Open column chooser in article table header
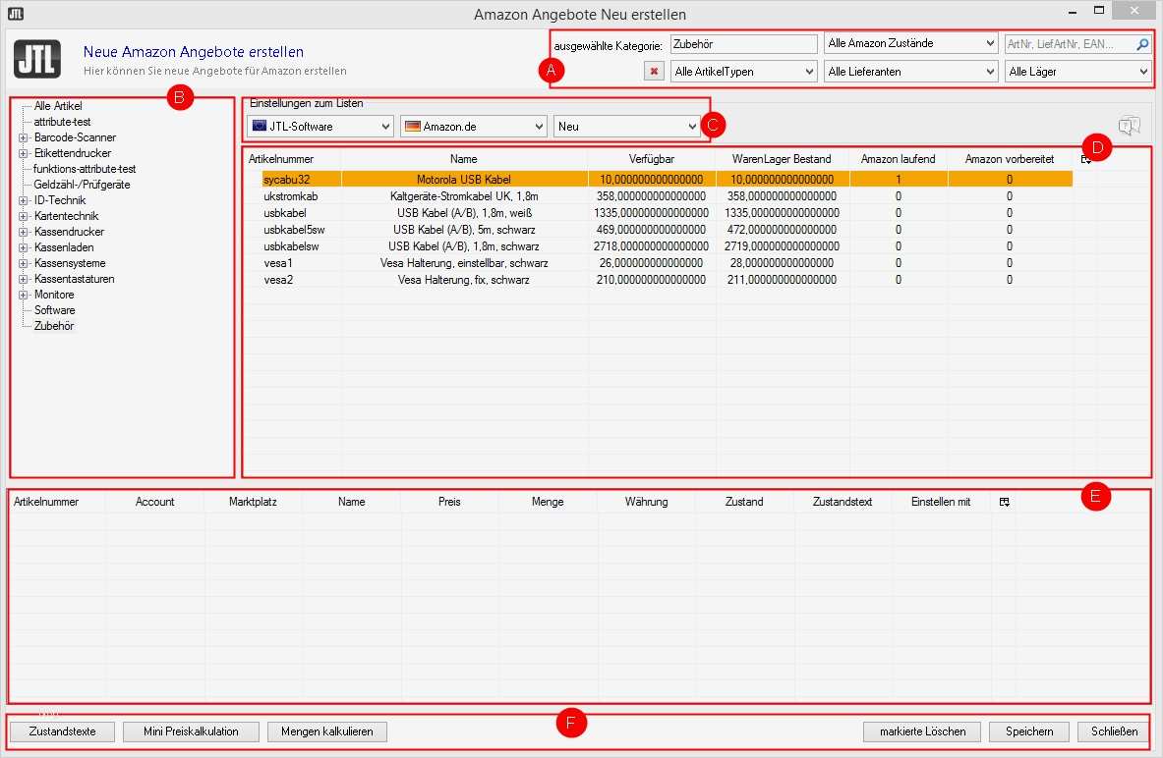 coord(1086,159)
